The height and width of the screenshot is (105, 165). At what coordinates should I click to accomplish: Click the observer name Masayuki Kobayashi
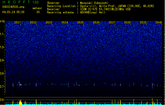pyautogui.click(x=94, y=3)
